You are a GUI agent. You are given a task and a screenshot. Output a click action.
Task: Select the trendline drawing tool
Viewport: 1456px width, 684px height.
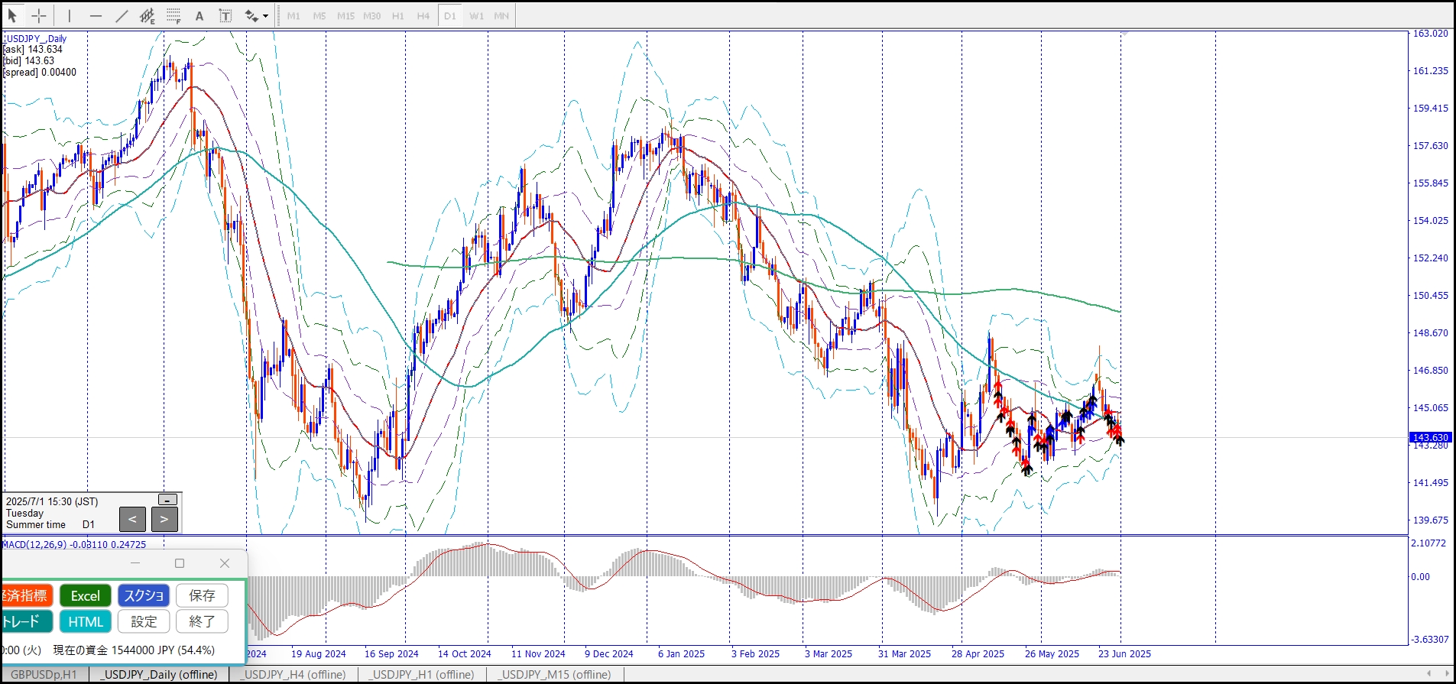pos(122,15)
